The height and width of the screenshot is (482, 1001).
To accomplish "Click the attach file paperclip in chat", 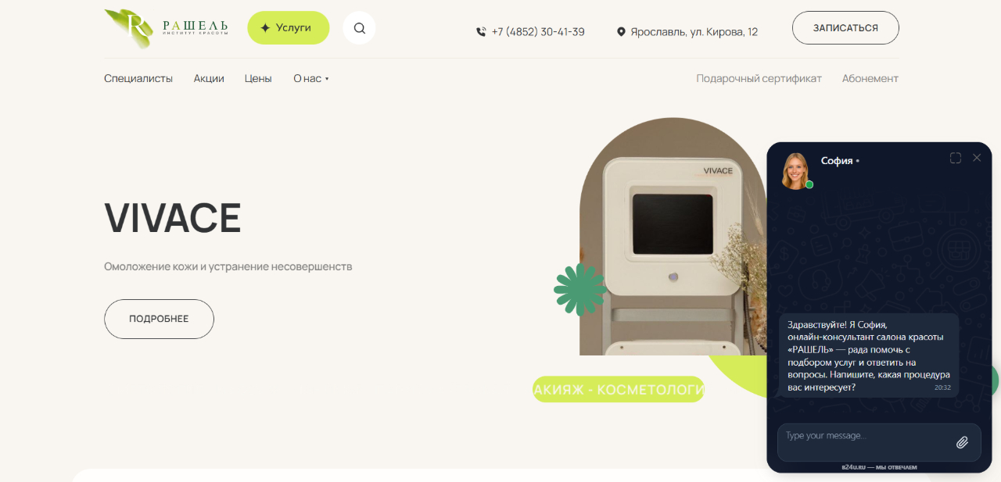I will point(963,443).
